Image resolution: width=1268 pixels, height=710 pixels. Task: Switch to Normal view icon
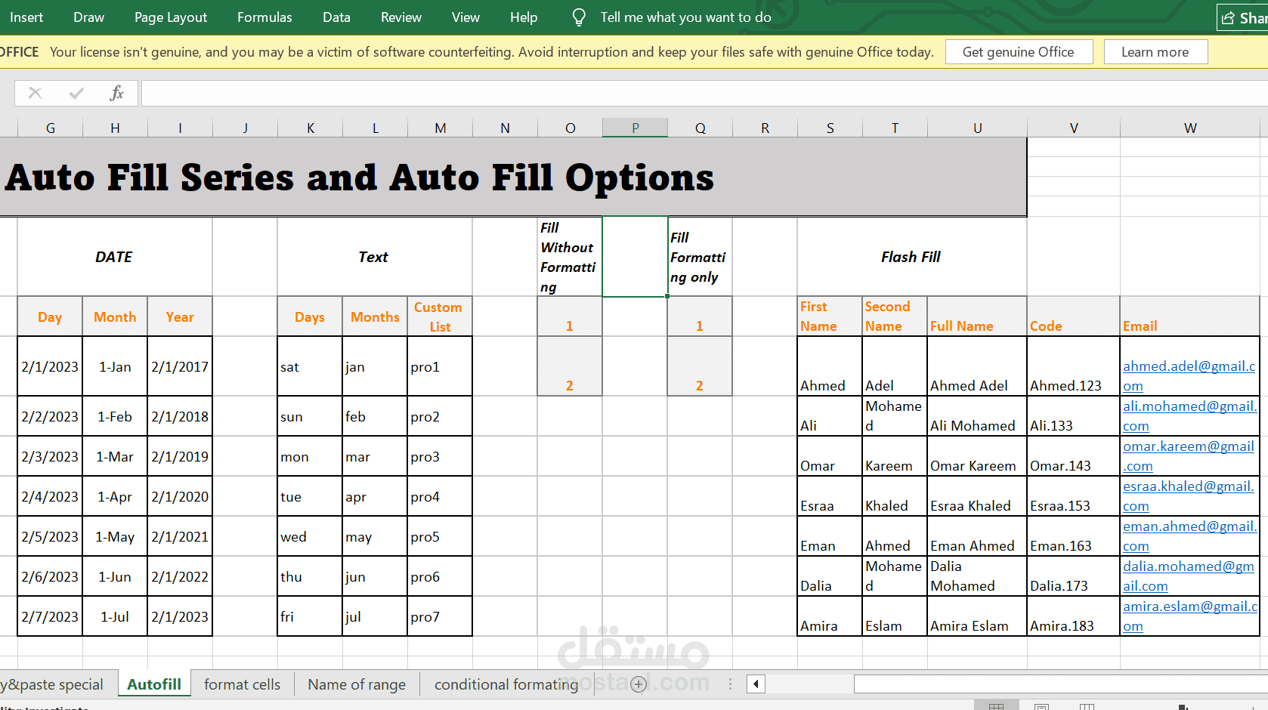point(996,706)
